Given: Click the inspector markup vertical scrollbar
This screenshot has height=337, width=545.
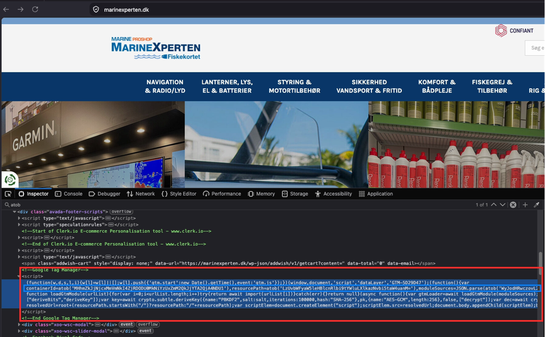Looking at the screenshot, I should tap(541, 265).
